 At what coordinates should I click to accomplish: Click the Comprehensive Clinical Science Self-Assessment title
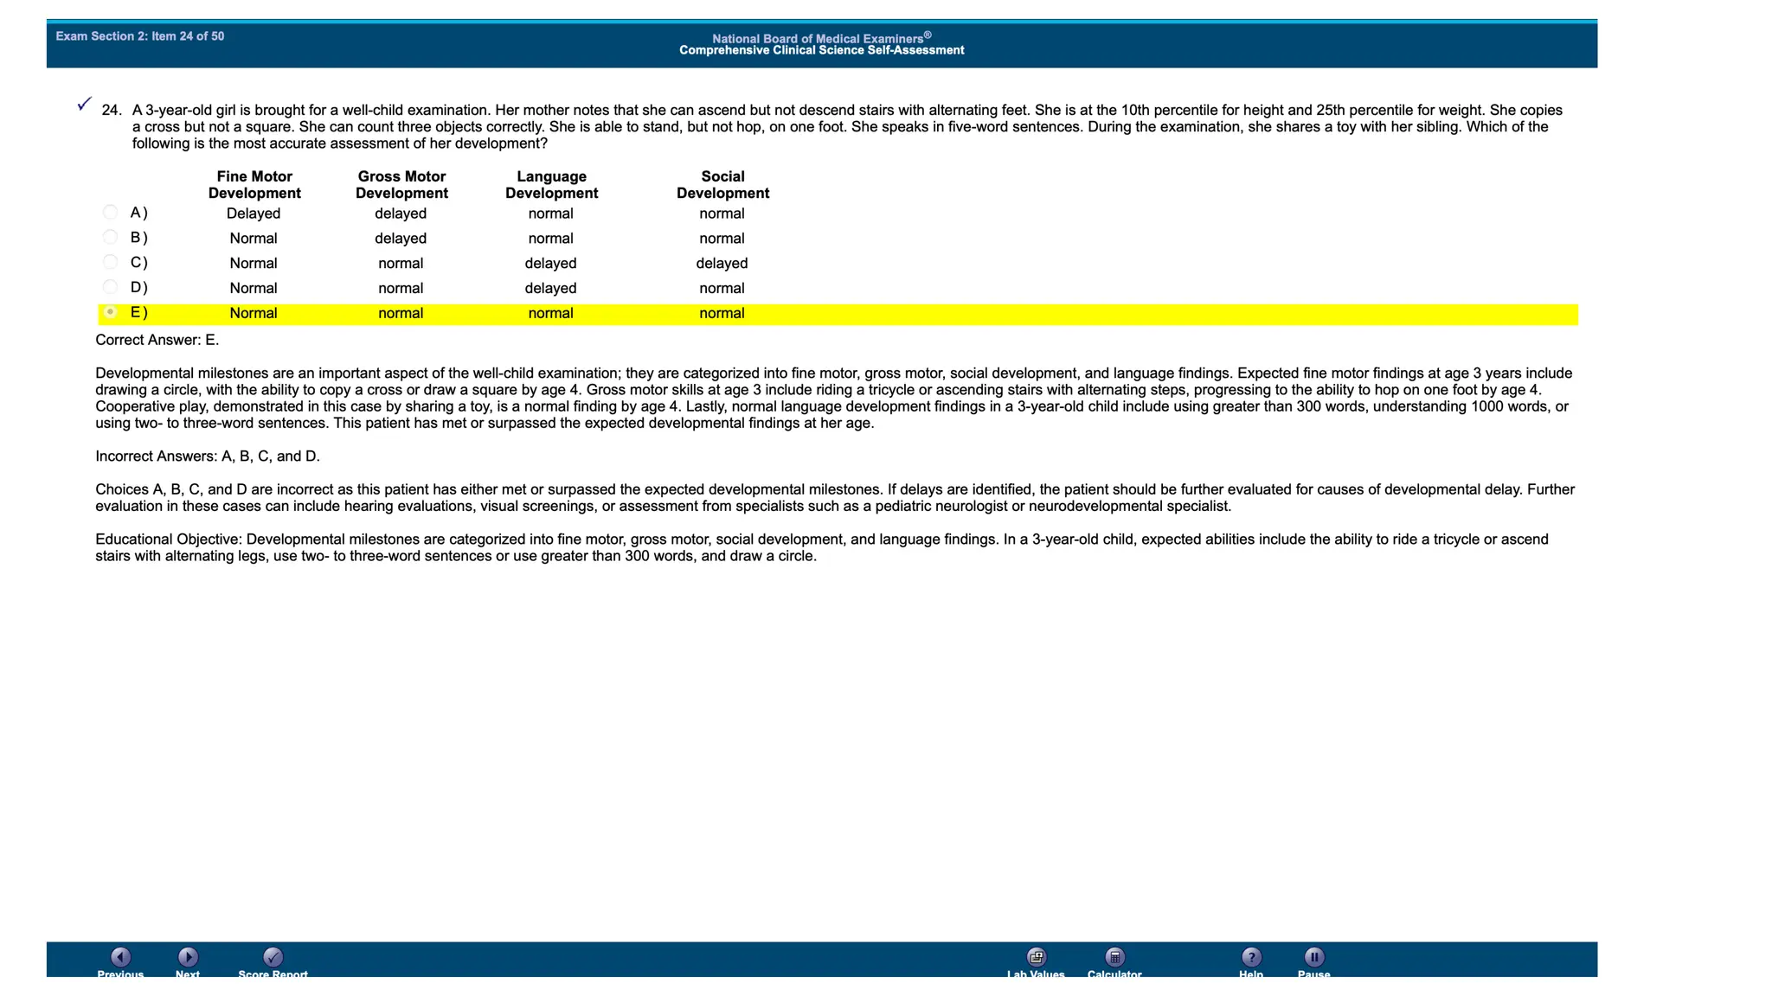(x=821, y=50)
